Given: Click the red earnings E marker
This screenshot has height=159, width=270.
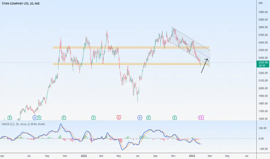Looking at the screenshot, I should (119, 118).
